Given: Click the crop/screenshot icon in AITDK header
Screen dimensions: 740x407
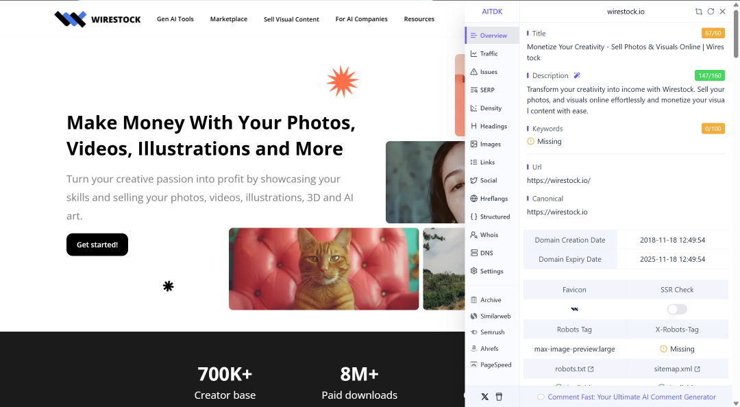Looking at the screenshot, I should 698,12.
